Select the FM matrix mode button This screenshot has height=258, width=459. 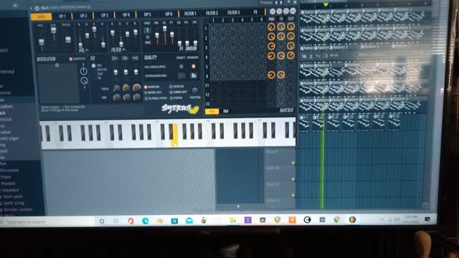coord(212,112)
